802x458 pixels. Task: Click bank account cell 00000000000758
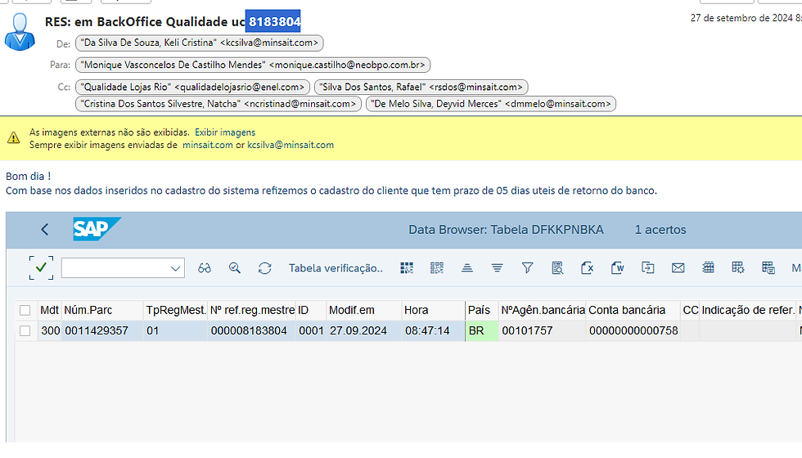[x=633, y=330]
